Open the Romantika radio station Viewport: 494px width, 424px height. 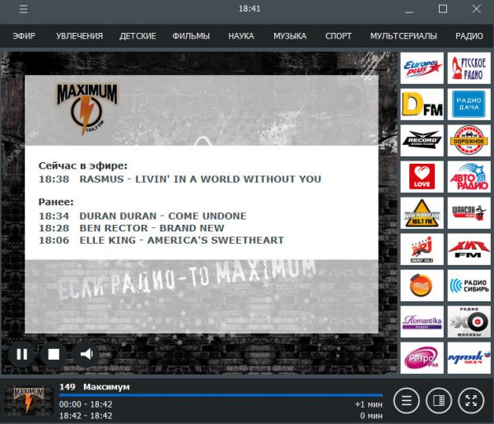point(422,322)
